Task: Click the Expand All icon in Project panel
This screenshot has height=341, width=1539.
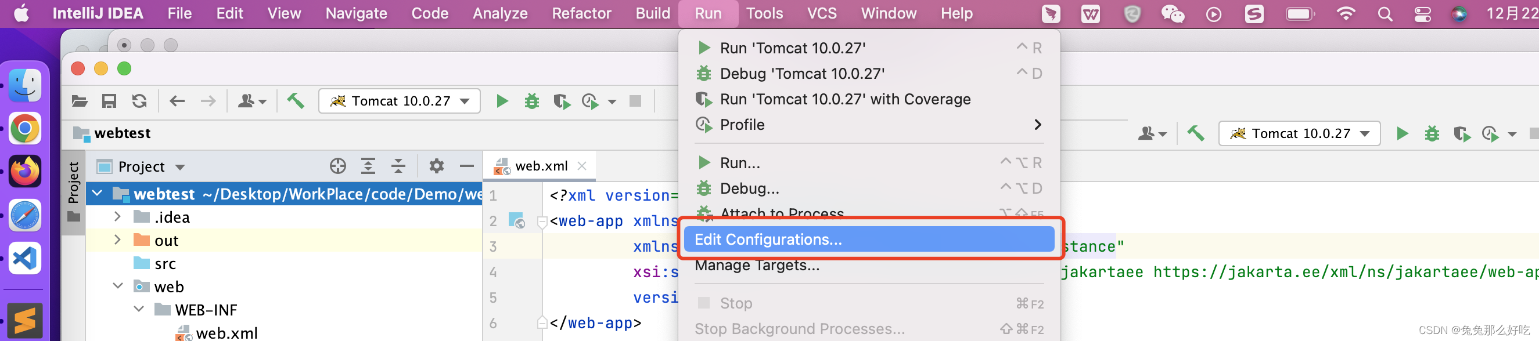Action: coord(369,166)
